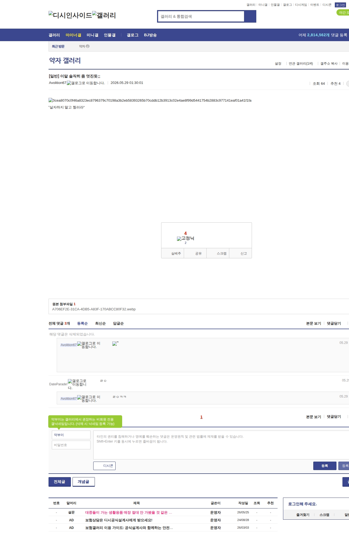Open 2,814,562개 comment count link
The image size is (349, 533).
pos(318,35)
